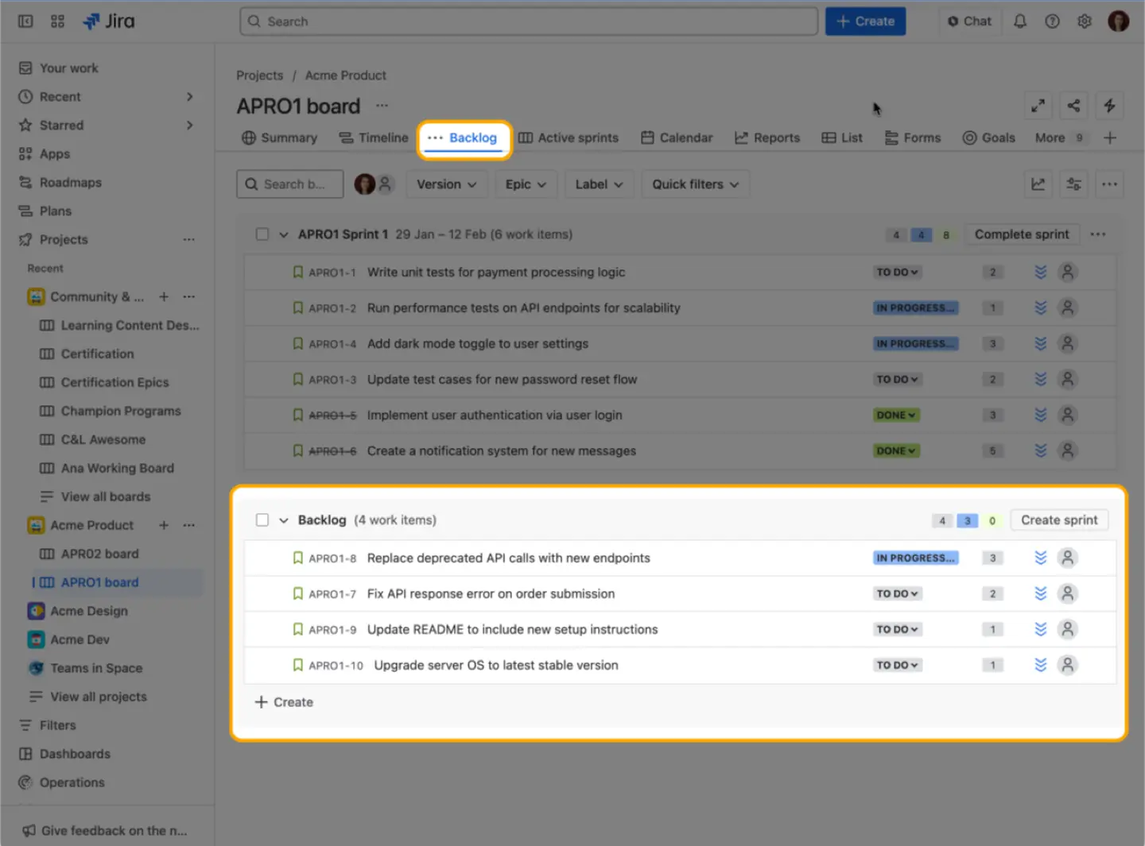Open the Epic filter dropdown
1145x846 pixels.
(x=526, y=183)
